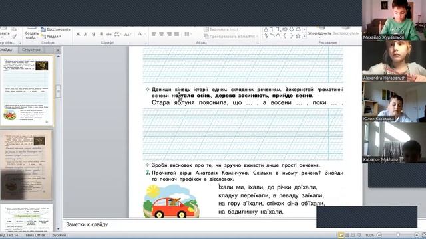Open the Выровнять текст dropdown

tap(223, 29)
